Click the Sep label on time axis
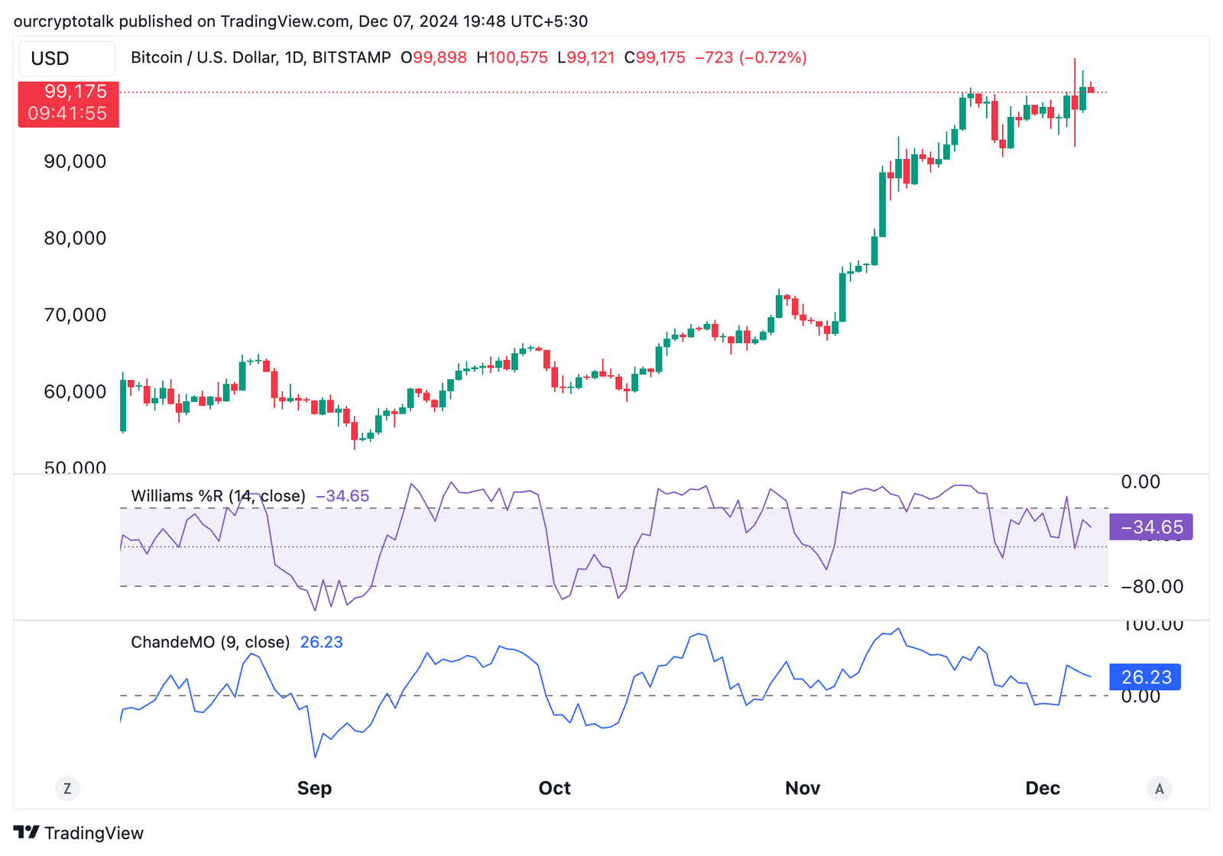The height and width of the screenshot is (856, 1223). coord(314,789)
